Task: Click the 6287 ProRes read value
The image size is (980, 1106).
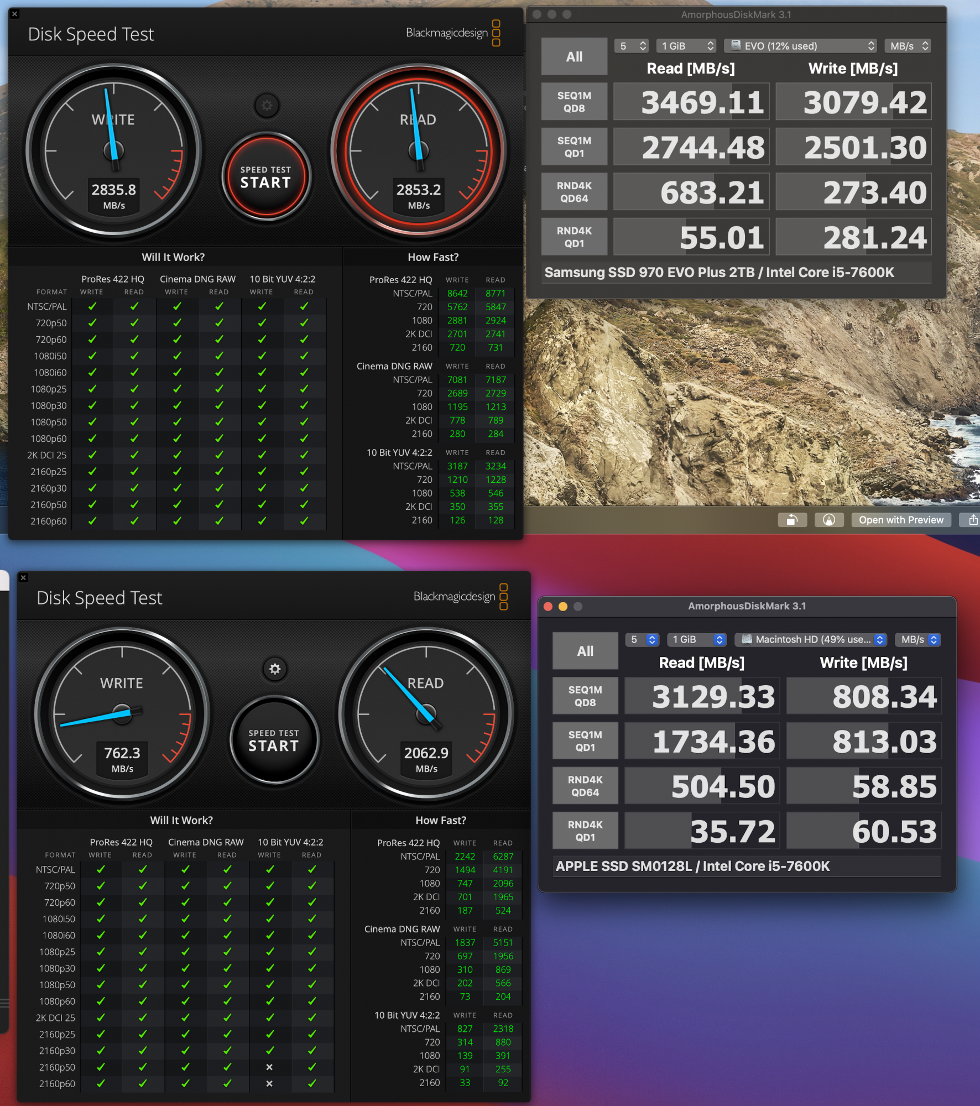Action: [503, 857]
